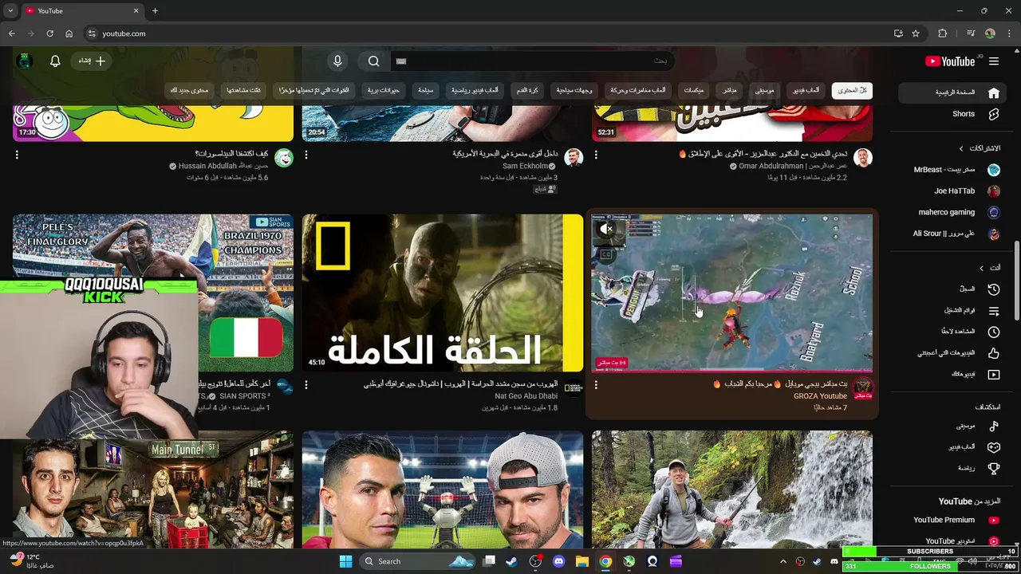Open the account avatar menu
The height and width of the screenshot is (574, 1021).
25,61
